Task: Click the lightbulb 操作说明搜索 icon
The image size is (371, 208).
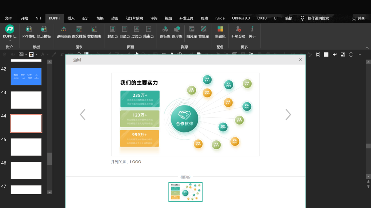Action: click(302, 18)
